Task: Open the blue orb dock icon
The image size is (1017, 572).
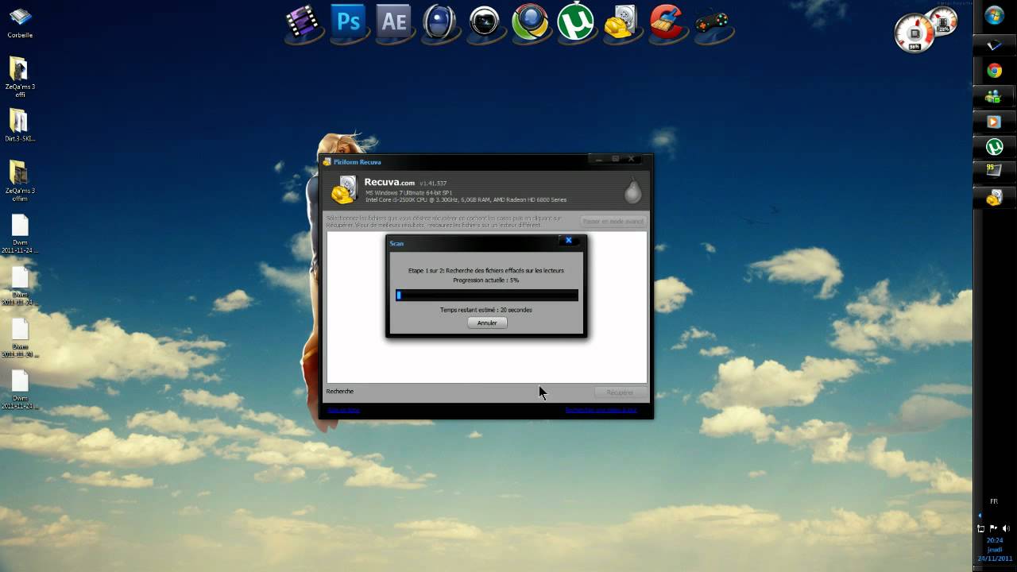Action: (439, 22)
